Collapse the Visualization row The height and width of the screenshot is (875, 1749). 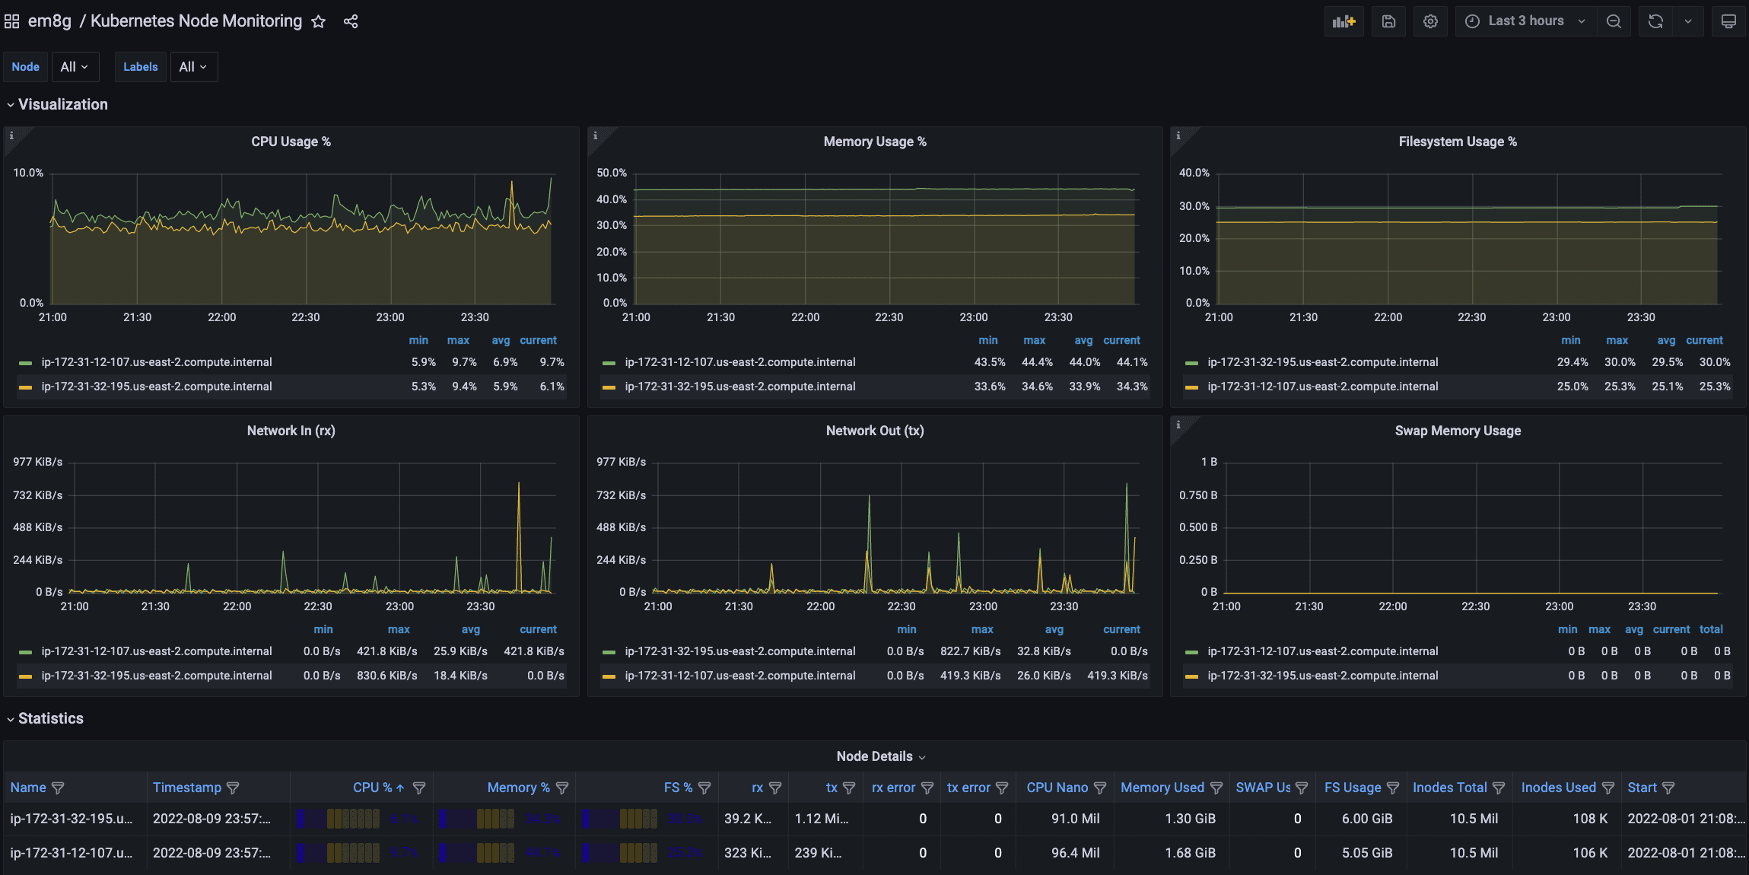[x=62, y=104]
